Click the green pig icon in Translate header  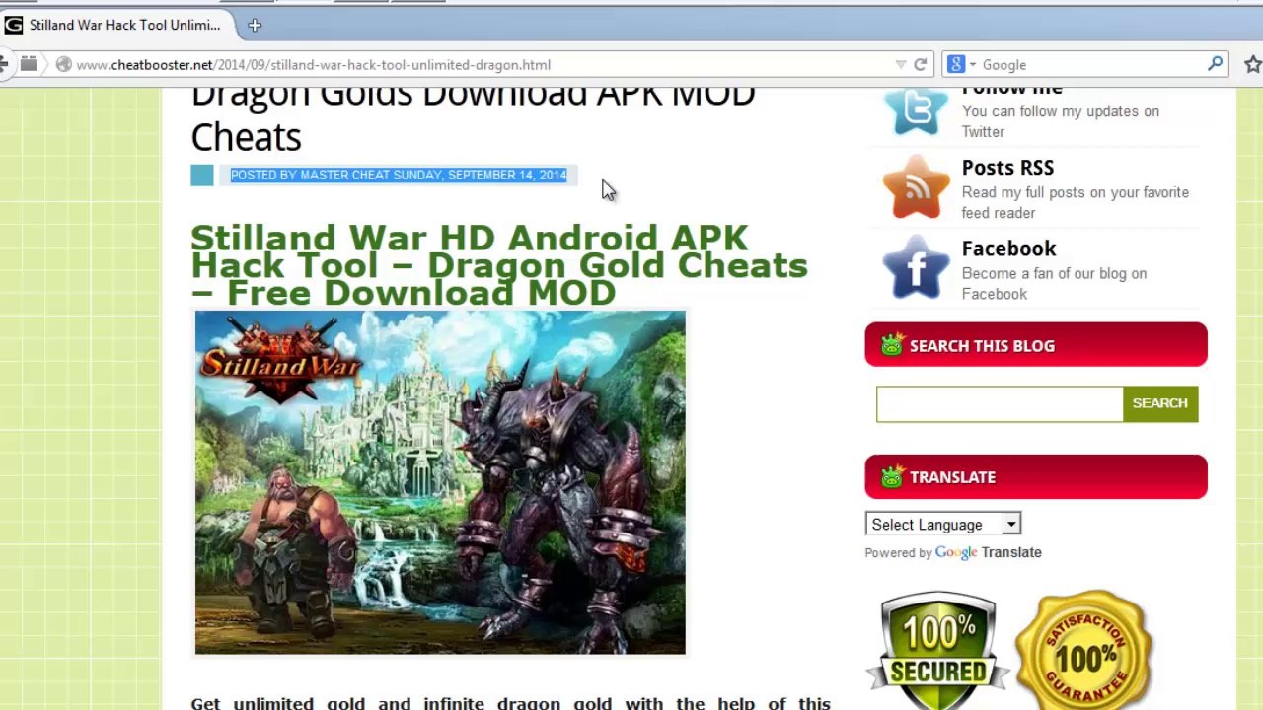[892, 476]
